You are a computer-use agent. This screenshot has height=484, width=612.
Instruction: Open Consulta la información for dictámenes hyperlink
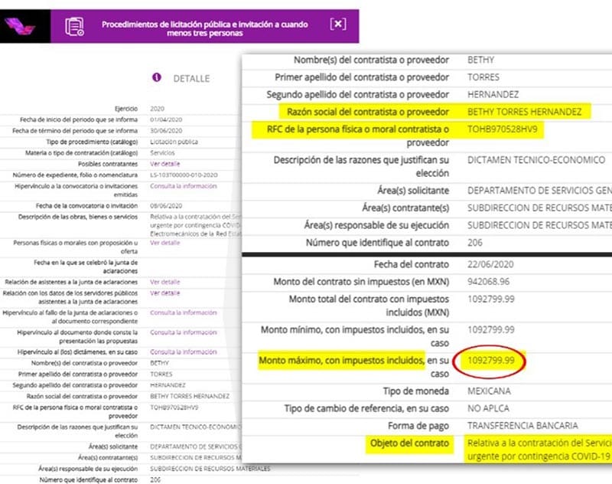(183, 352)
